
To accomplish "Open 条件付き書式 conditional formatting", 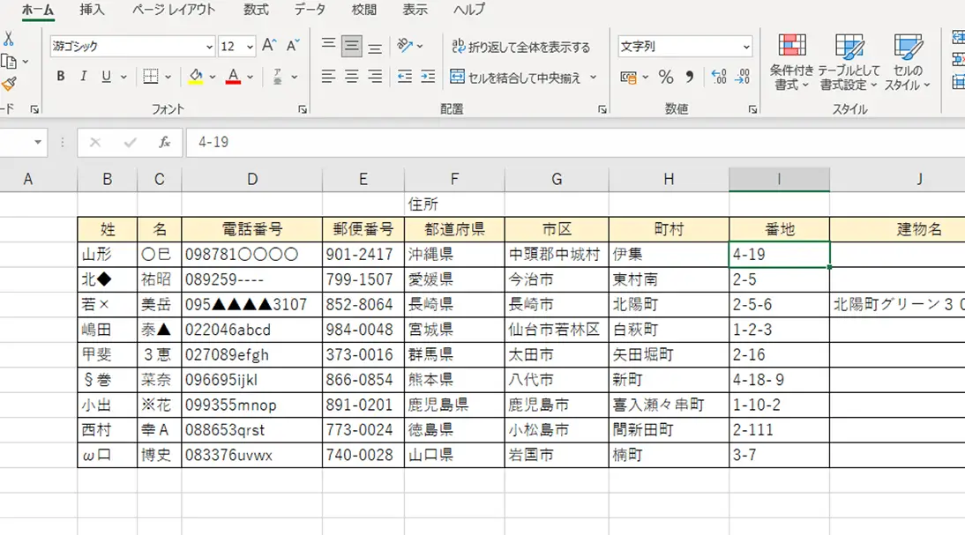I will (791, 62).
